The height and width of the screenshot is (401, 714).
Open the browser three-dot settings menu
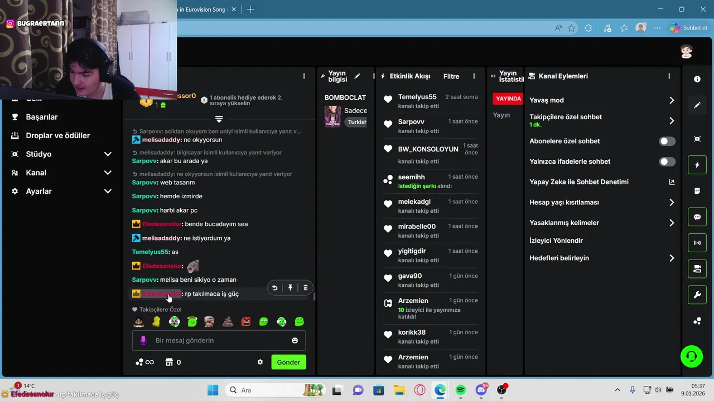(x=658, y=28)
